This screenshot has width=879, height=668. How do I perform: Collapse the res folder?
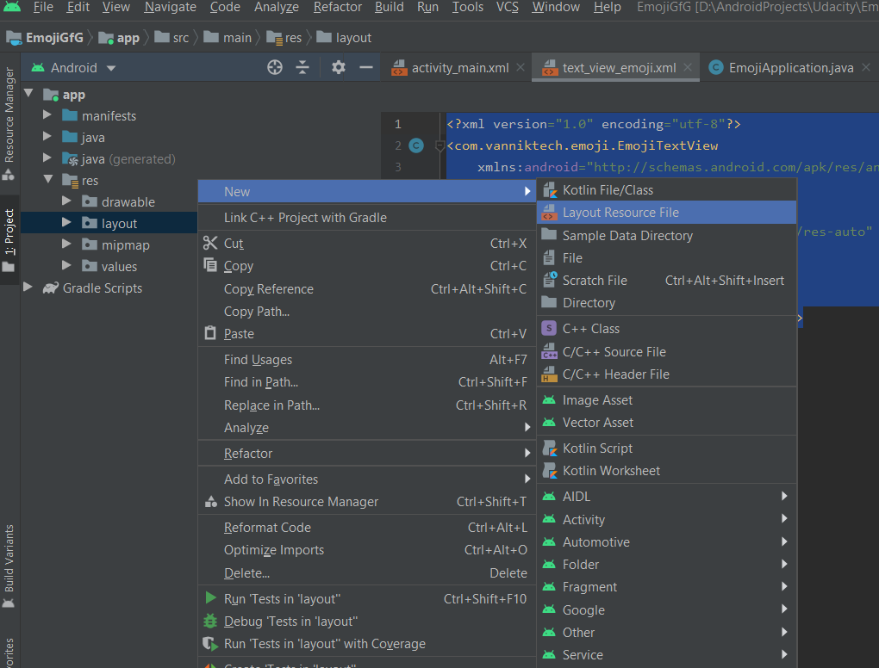pos(48,180)
